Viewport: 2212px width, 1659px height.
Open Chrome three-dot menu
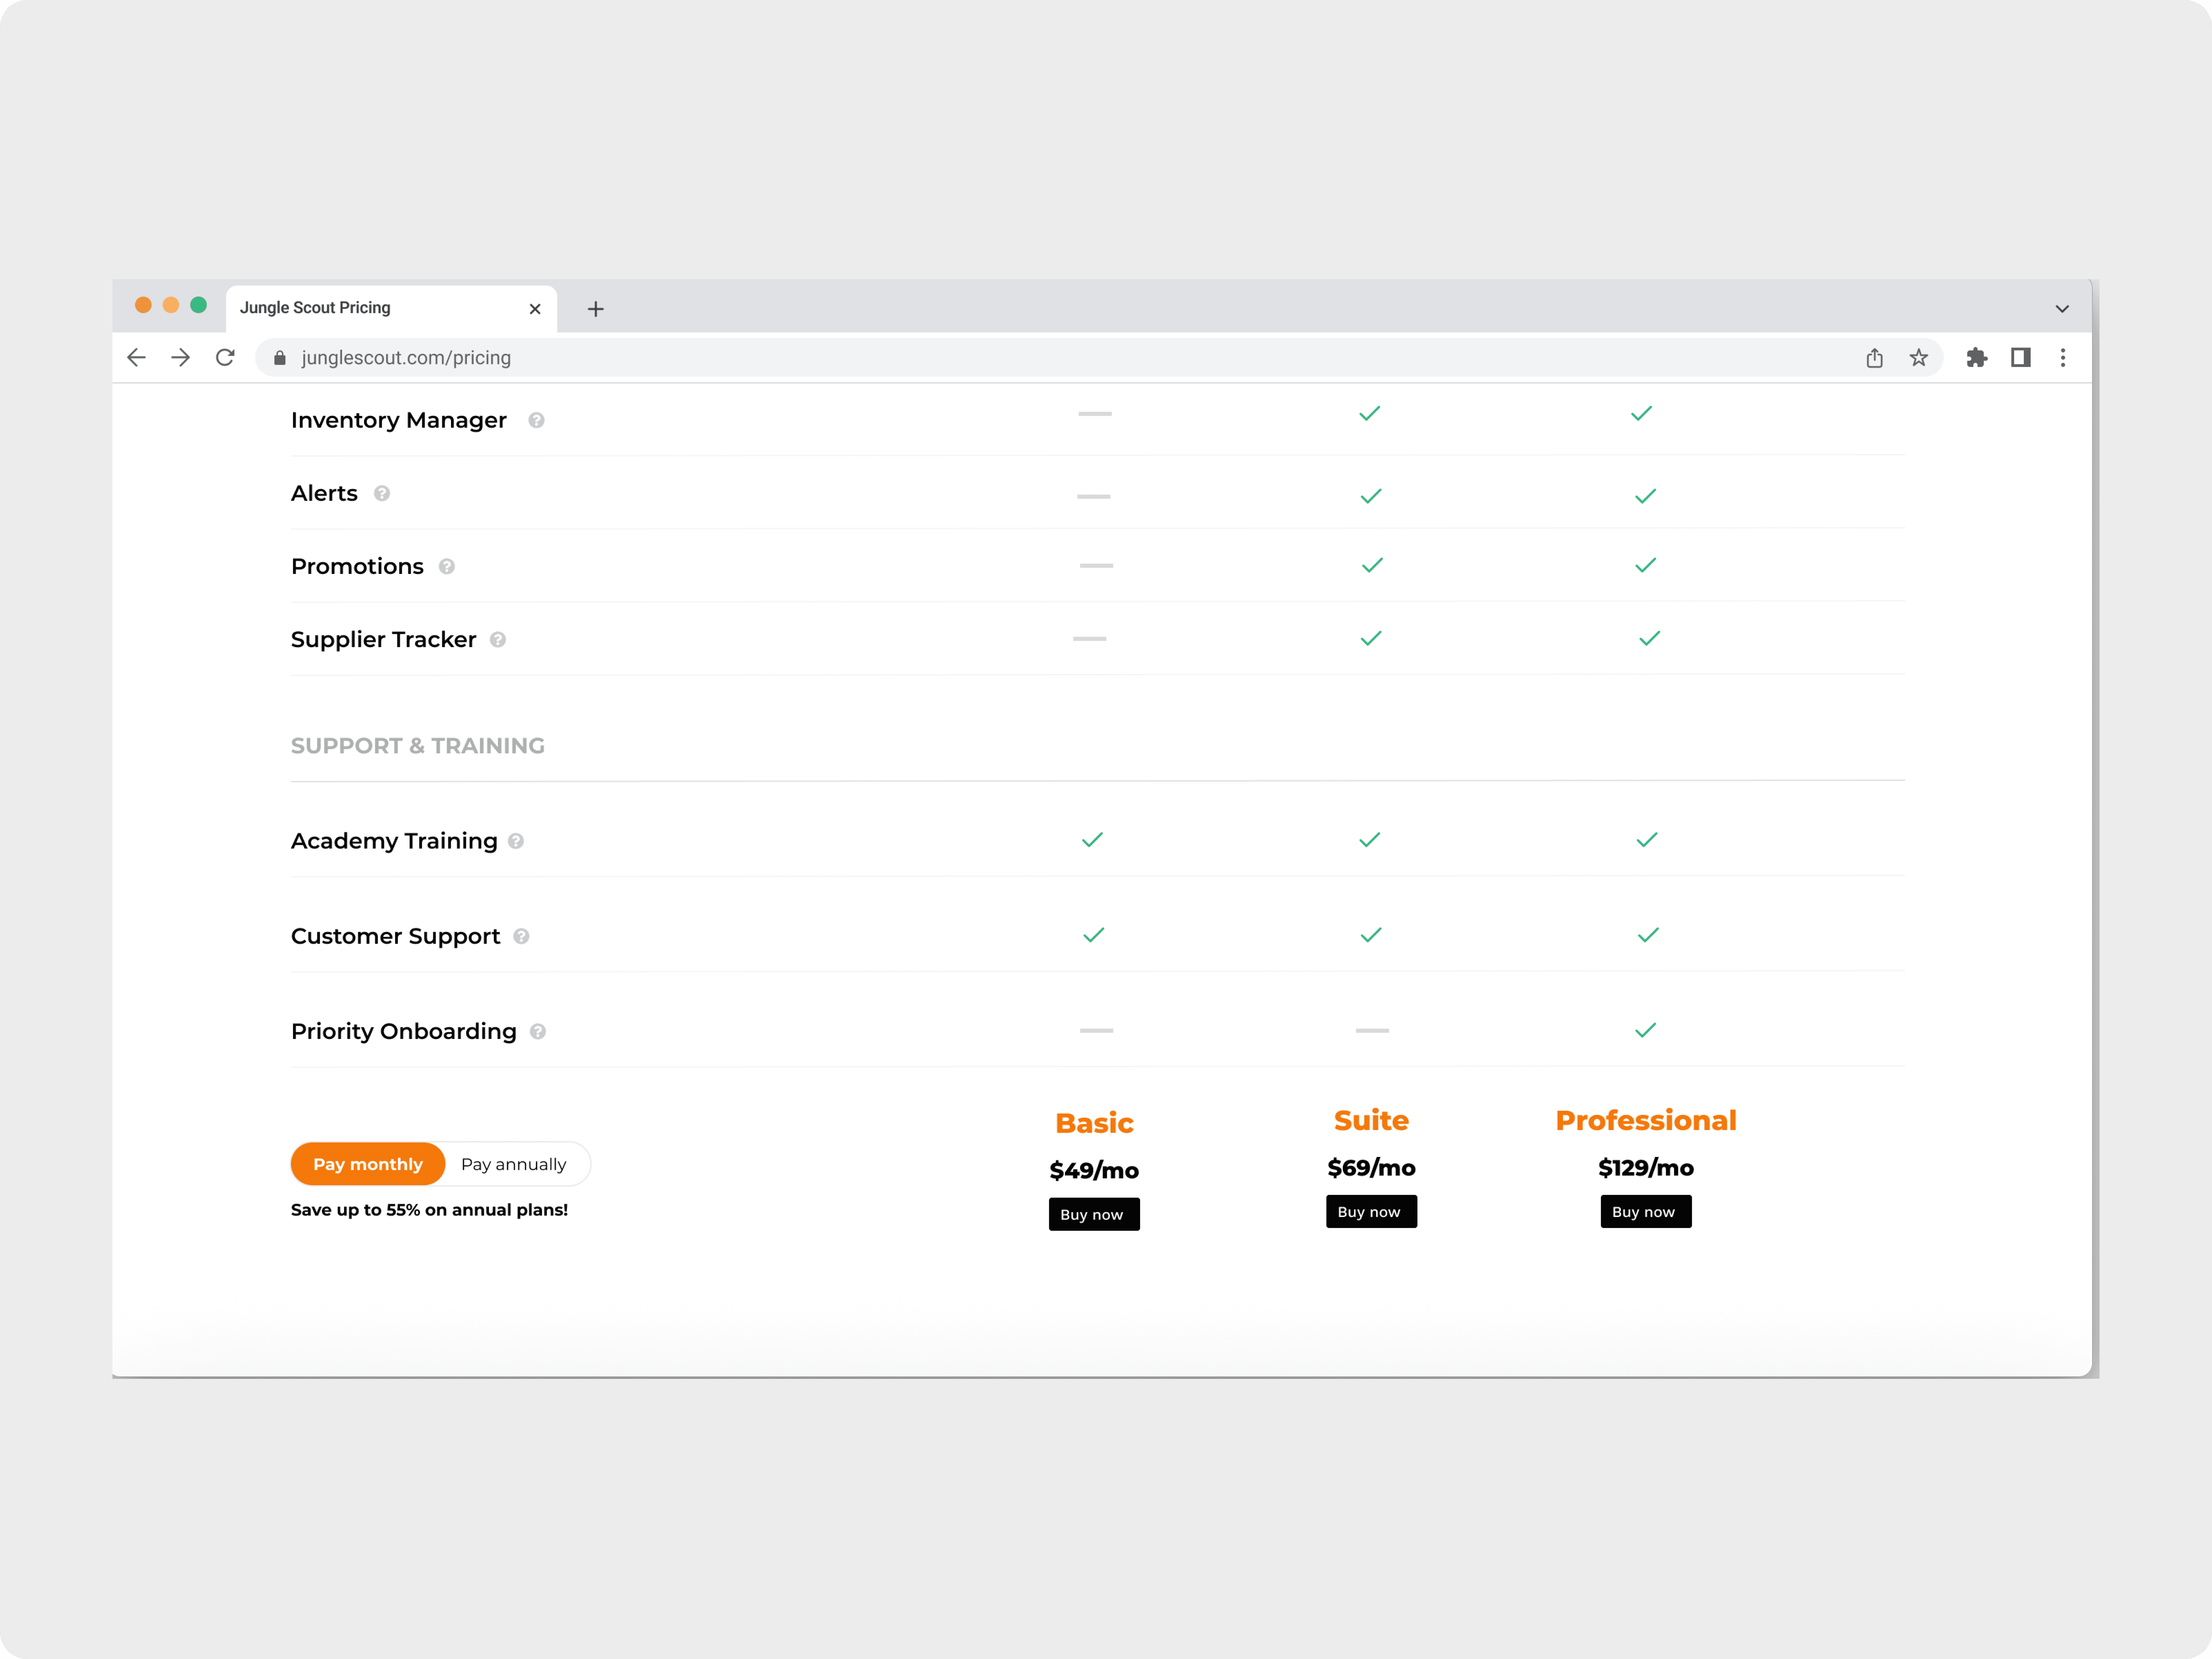(2063, 358)
